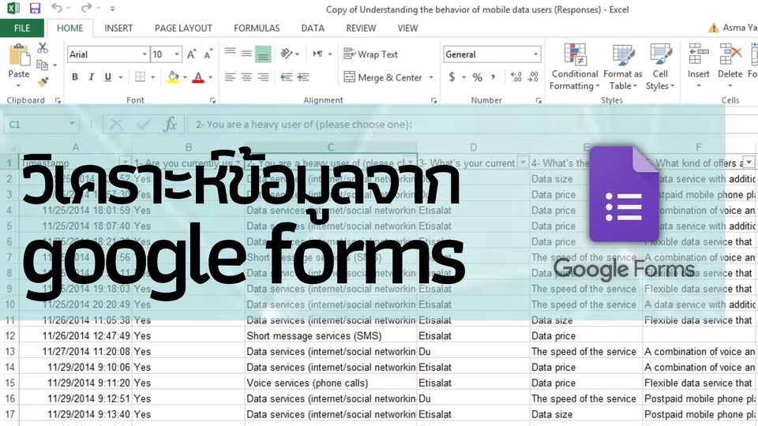Click the Center align icon
758x426 pixels.
(246, 77)
